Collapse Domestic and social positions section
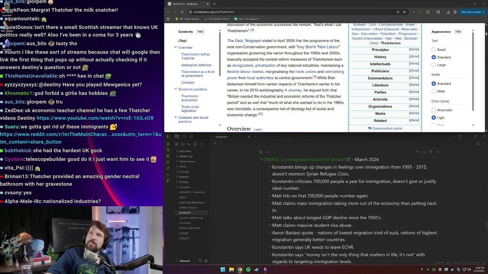The image size is (488, 274). (175, 117)
